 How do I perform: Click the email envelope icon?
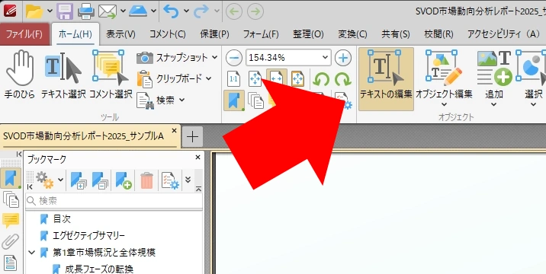pos(108,11)
